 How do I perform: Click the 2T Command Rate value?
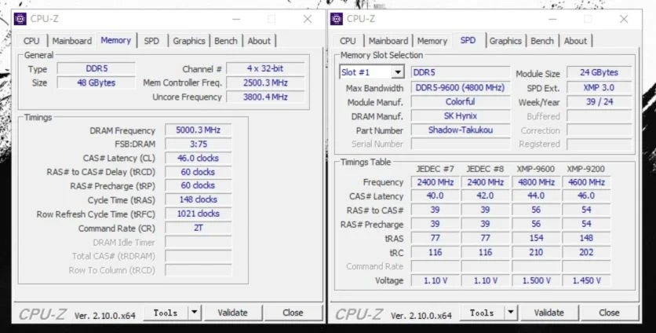point(199,229)
